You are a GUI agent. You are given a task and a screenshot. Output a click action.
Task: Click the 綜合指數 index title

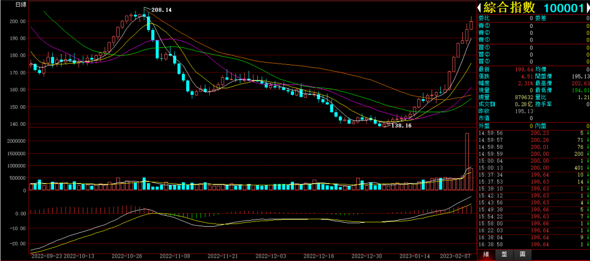point(510,8)
